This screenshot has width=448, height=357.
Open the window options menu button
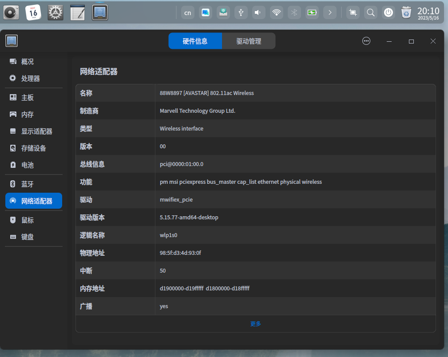click(x=366, y=41)
